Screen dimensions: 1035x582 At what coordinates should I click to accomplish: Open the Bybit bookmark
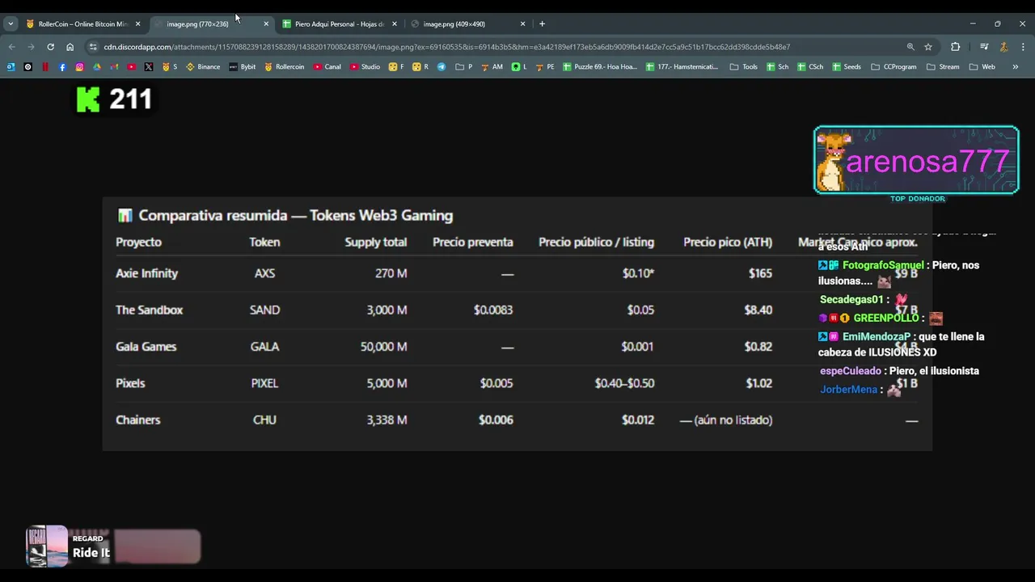(243, 67)
